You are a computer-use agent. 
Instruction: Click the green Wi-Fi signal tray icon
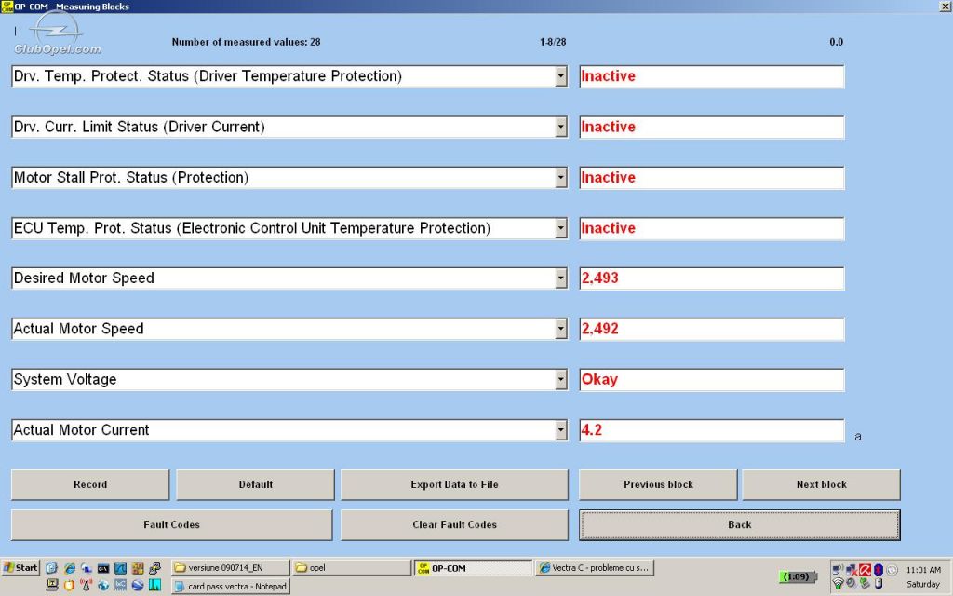coord(839,583)
